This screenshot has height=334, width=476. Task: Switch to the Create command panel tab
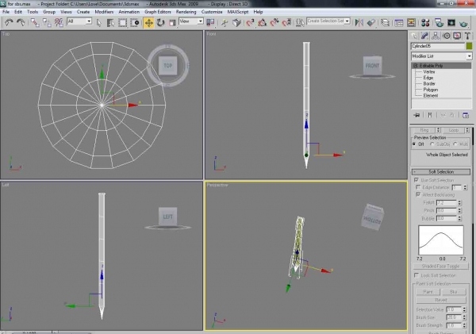(414, 36)
